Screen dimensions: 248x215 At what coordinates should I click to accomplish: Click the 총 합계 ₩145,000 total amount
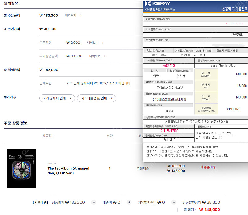click(x=210, y=210)
